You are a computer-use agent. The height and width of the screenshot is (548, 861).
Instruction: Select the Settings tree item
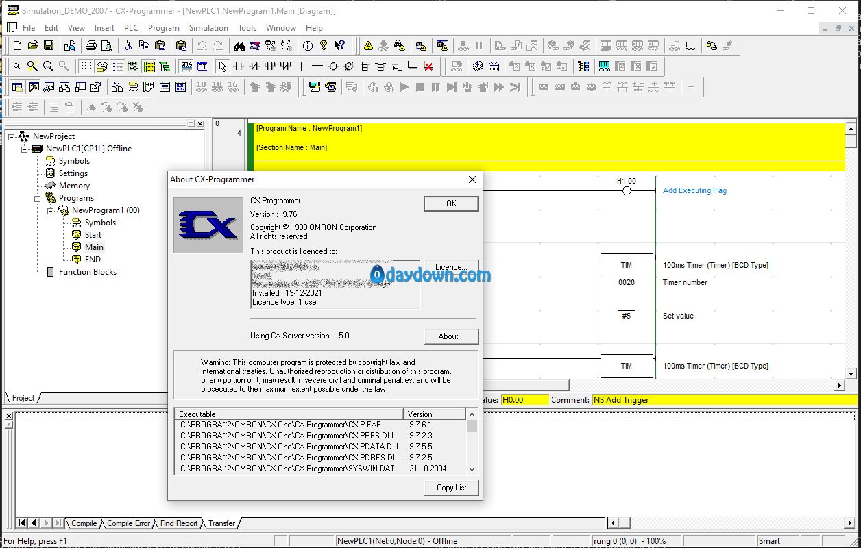pos(73,173)
